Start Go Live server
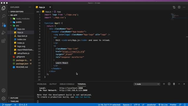 pyautogui.click(x=163, y=105)
